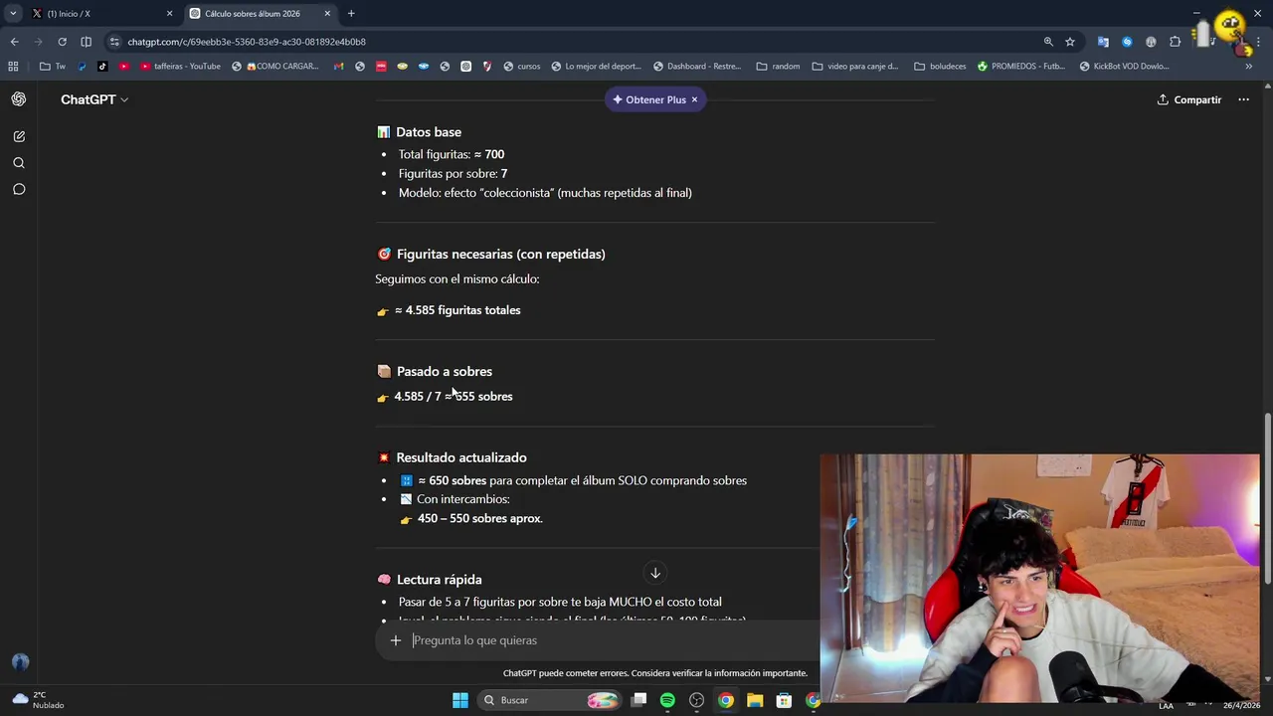Image resolution: width=1273 pixels, height=716 pixels.
Task: Open the Dashboard - Restre... bookmark
Action: pyautogui.click(x=697, y=67)
